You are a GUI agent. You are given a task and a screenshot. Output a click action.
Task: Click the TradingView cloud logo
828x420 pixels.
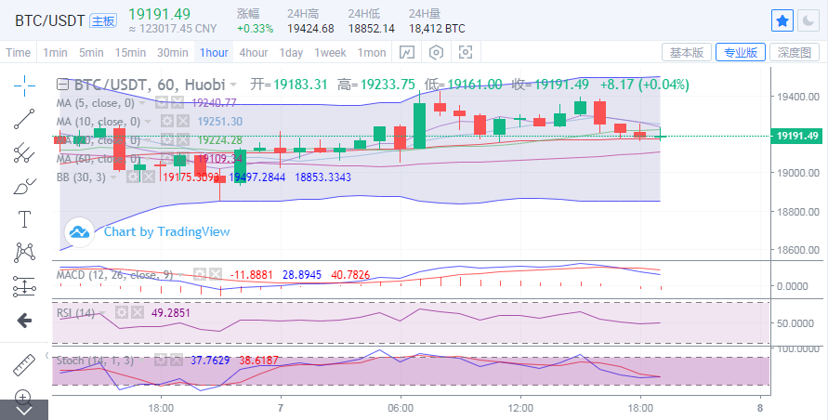point(79,232)
